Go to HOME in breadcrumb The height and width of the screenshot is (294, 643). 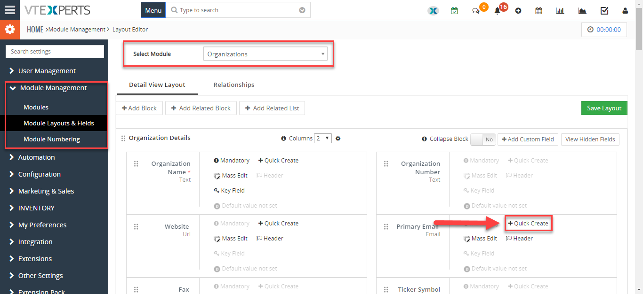pos(35,30)
